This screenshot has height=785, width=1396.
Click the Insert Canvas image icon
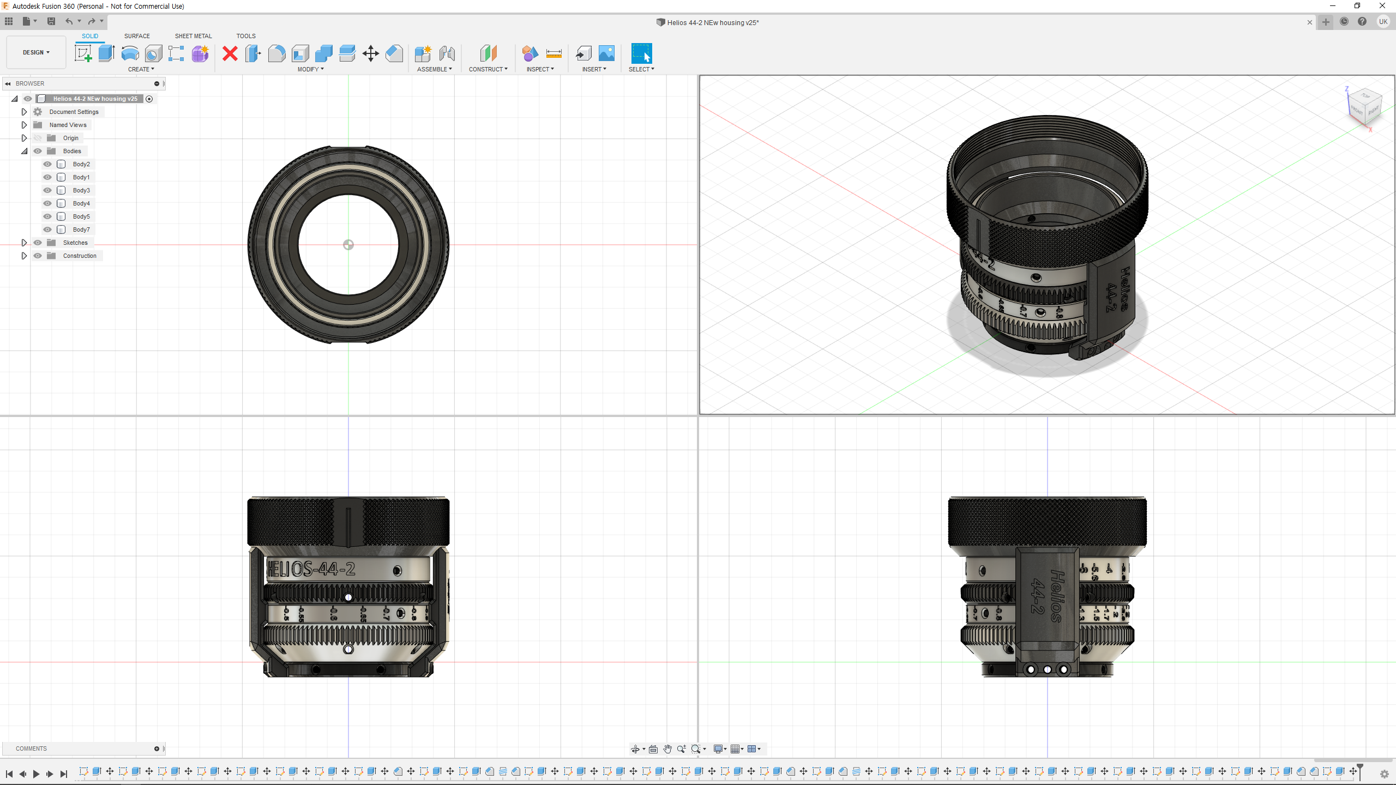pos(606,53)
